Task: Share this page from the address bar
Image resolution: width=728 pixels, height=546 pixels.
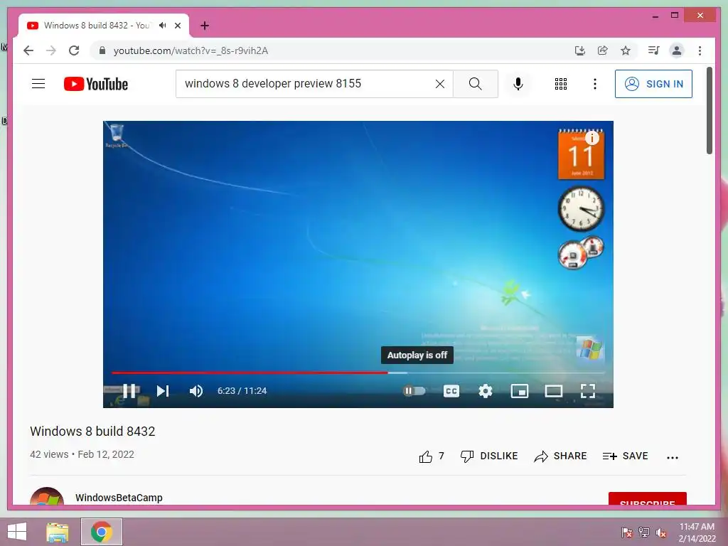Action: (603, 50)
